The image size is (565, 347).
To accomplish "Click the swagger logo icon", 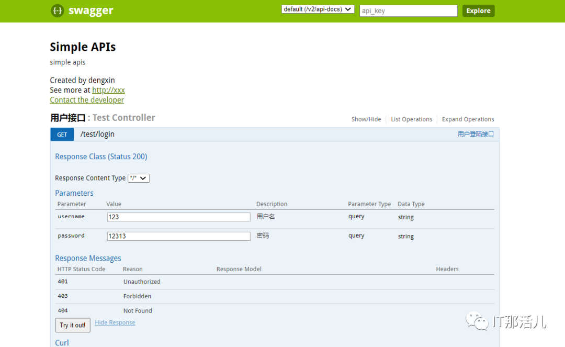I will tap(58, 11).
